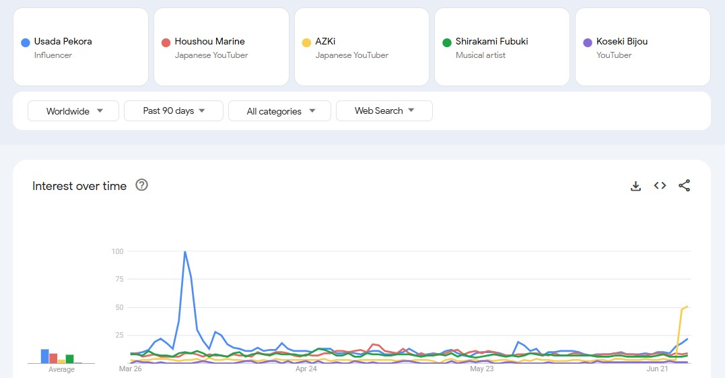Open the Web Search type dropdown

(x=384, y=111)
